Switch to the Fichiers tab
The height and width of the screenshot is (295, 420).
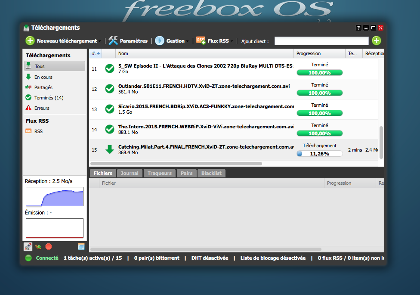tap(103, 173)
